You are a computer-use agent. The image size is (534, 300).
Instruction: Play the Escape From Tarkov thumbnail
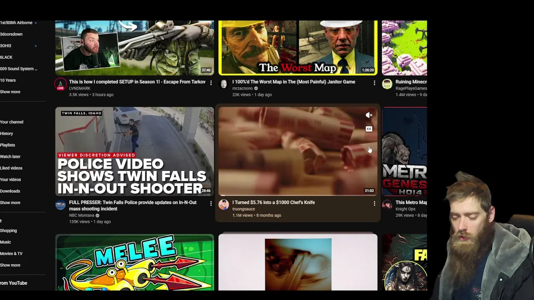click(134, 47)
